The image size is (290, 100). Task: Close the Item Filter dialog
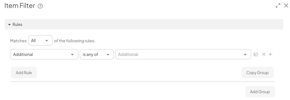coord(286,5)
